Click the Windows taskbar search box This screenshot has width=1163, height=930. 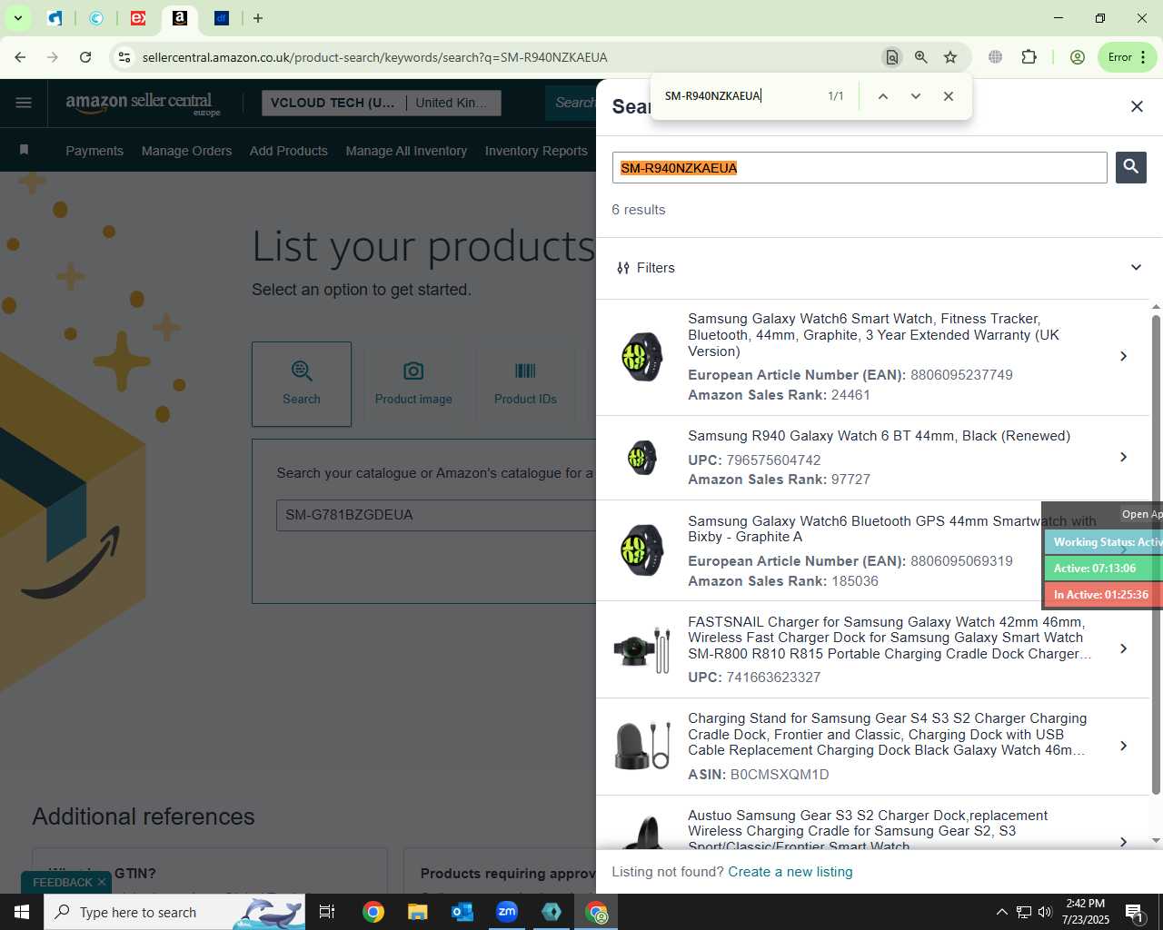pos(174,912)
